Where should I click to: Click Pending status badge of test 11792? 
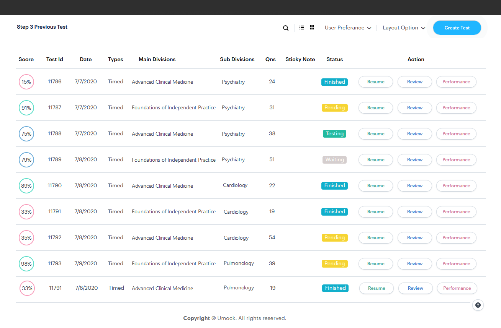click(334, 238)
